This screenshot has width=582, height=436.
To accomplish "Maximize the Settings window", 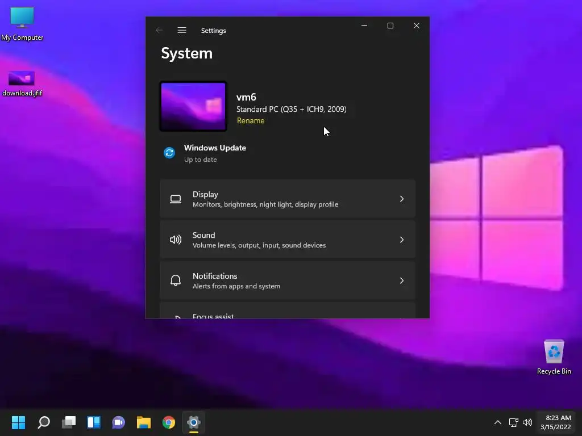I will tap(390, 26).
